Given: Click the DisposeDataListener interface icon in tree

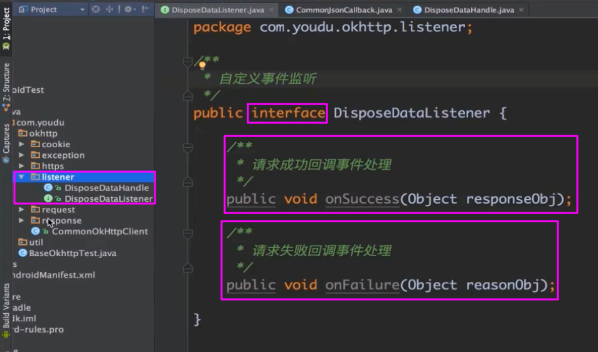Looking at the screenshot, I should tap(48, 199).
